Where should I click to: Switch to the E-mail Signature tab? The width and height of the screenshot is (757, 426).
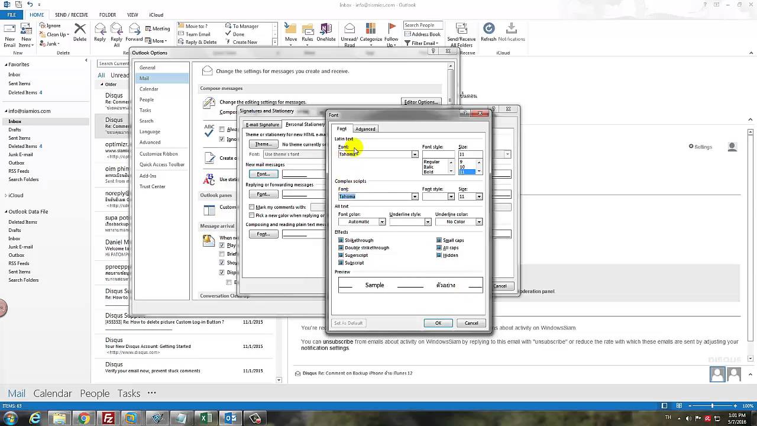262,125
